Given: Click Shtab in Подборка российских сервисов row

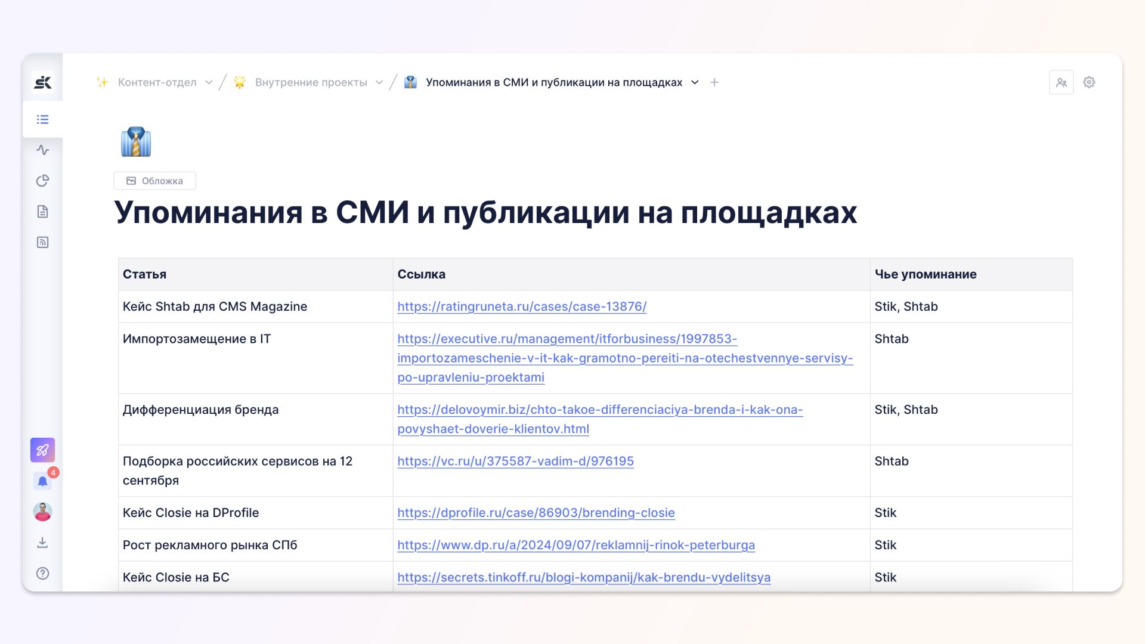Looking at the screenshot, I should click(892, 461).
